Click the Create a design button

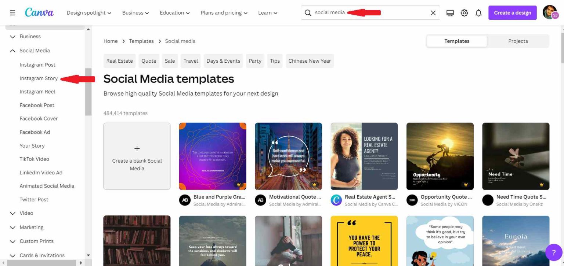[512, 12]
